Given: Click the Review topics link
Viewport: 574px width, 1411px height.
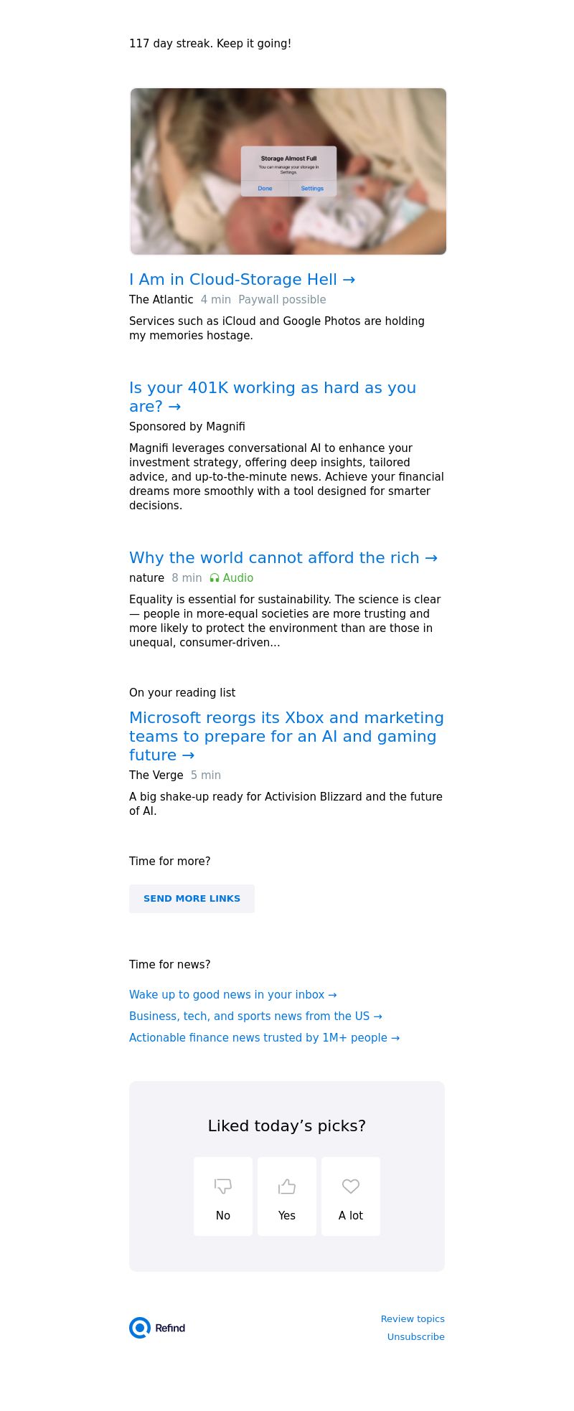Looking at the screenshot, I should point(413,1319).
